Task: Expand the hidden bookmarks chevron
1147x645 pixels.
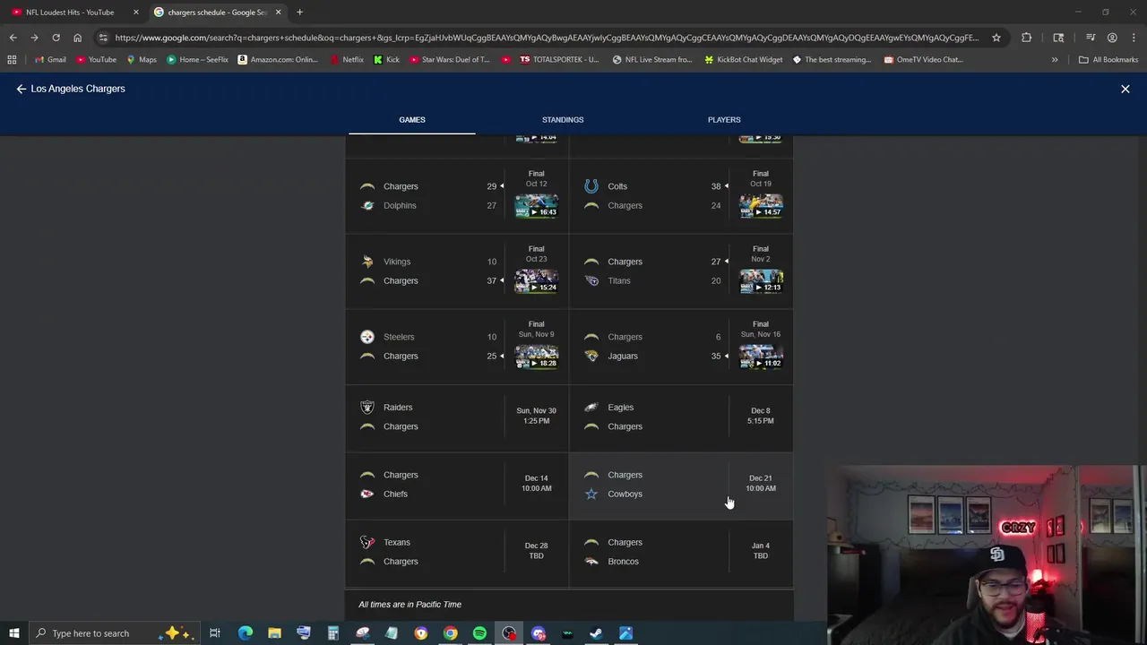Action: (1055, 60)
